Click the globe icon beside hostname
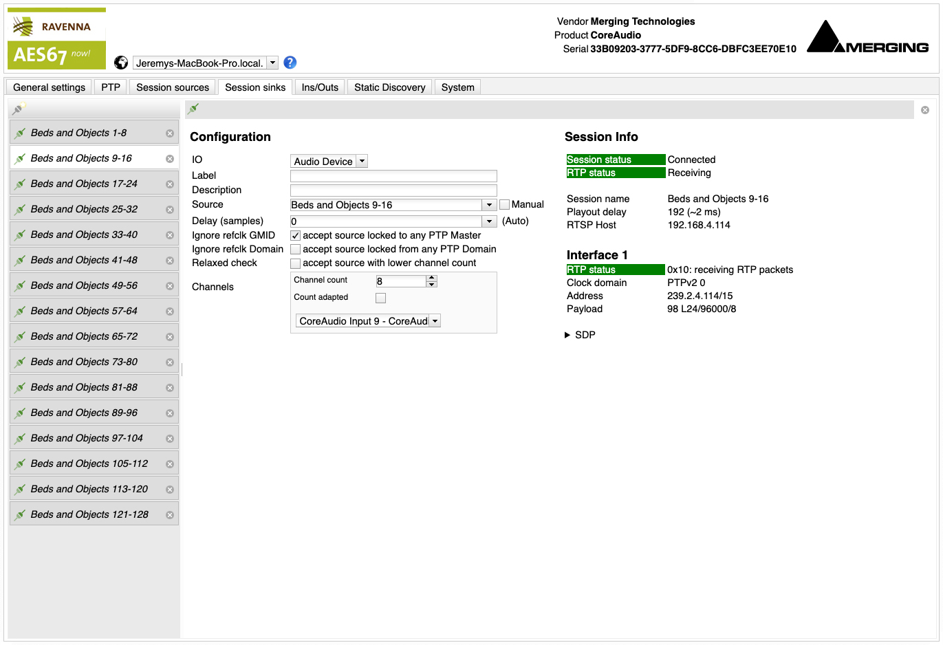Image resolution: width=943 pixels, height=645 pixels. coord(121,63)
